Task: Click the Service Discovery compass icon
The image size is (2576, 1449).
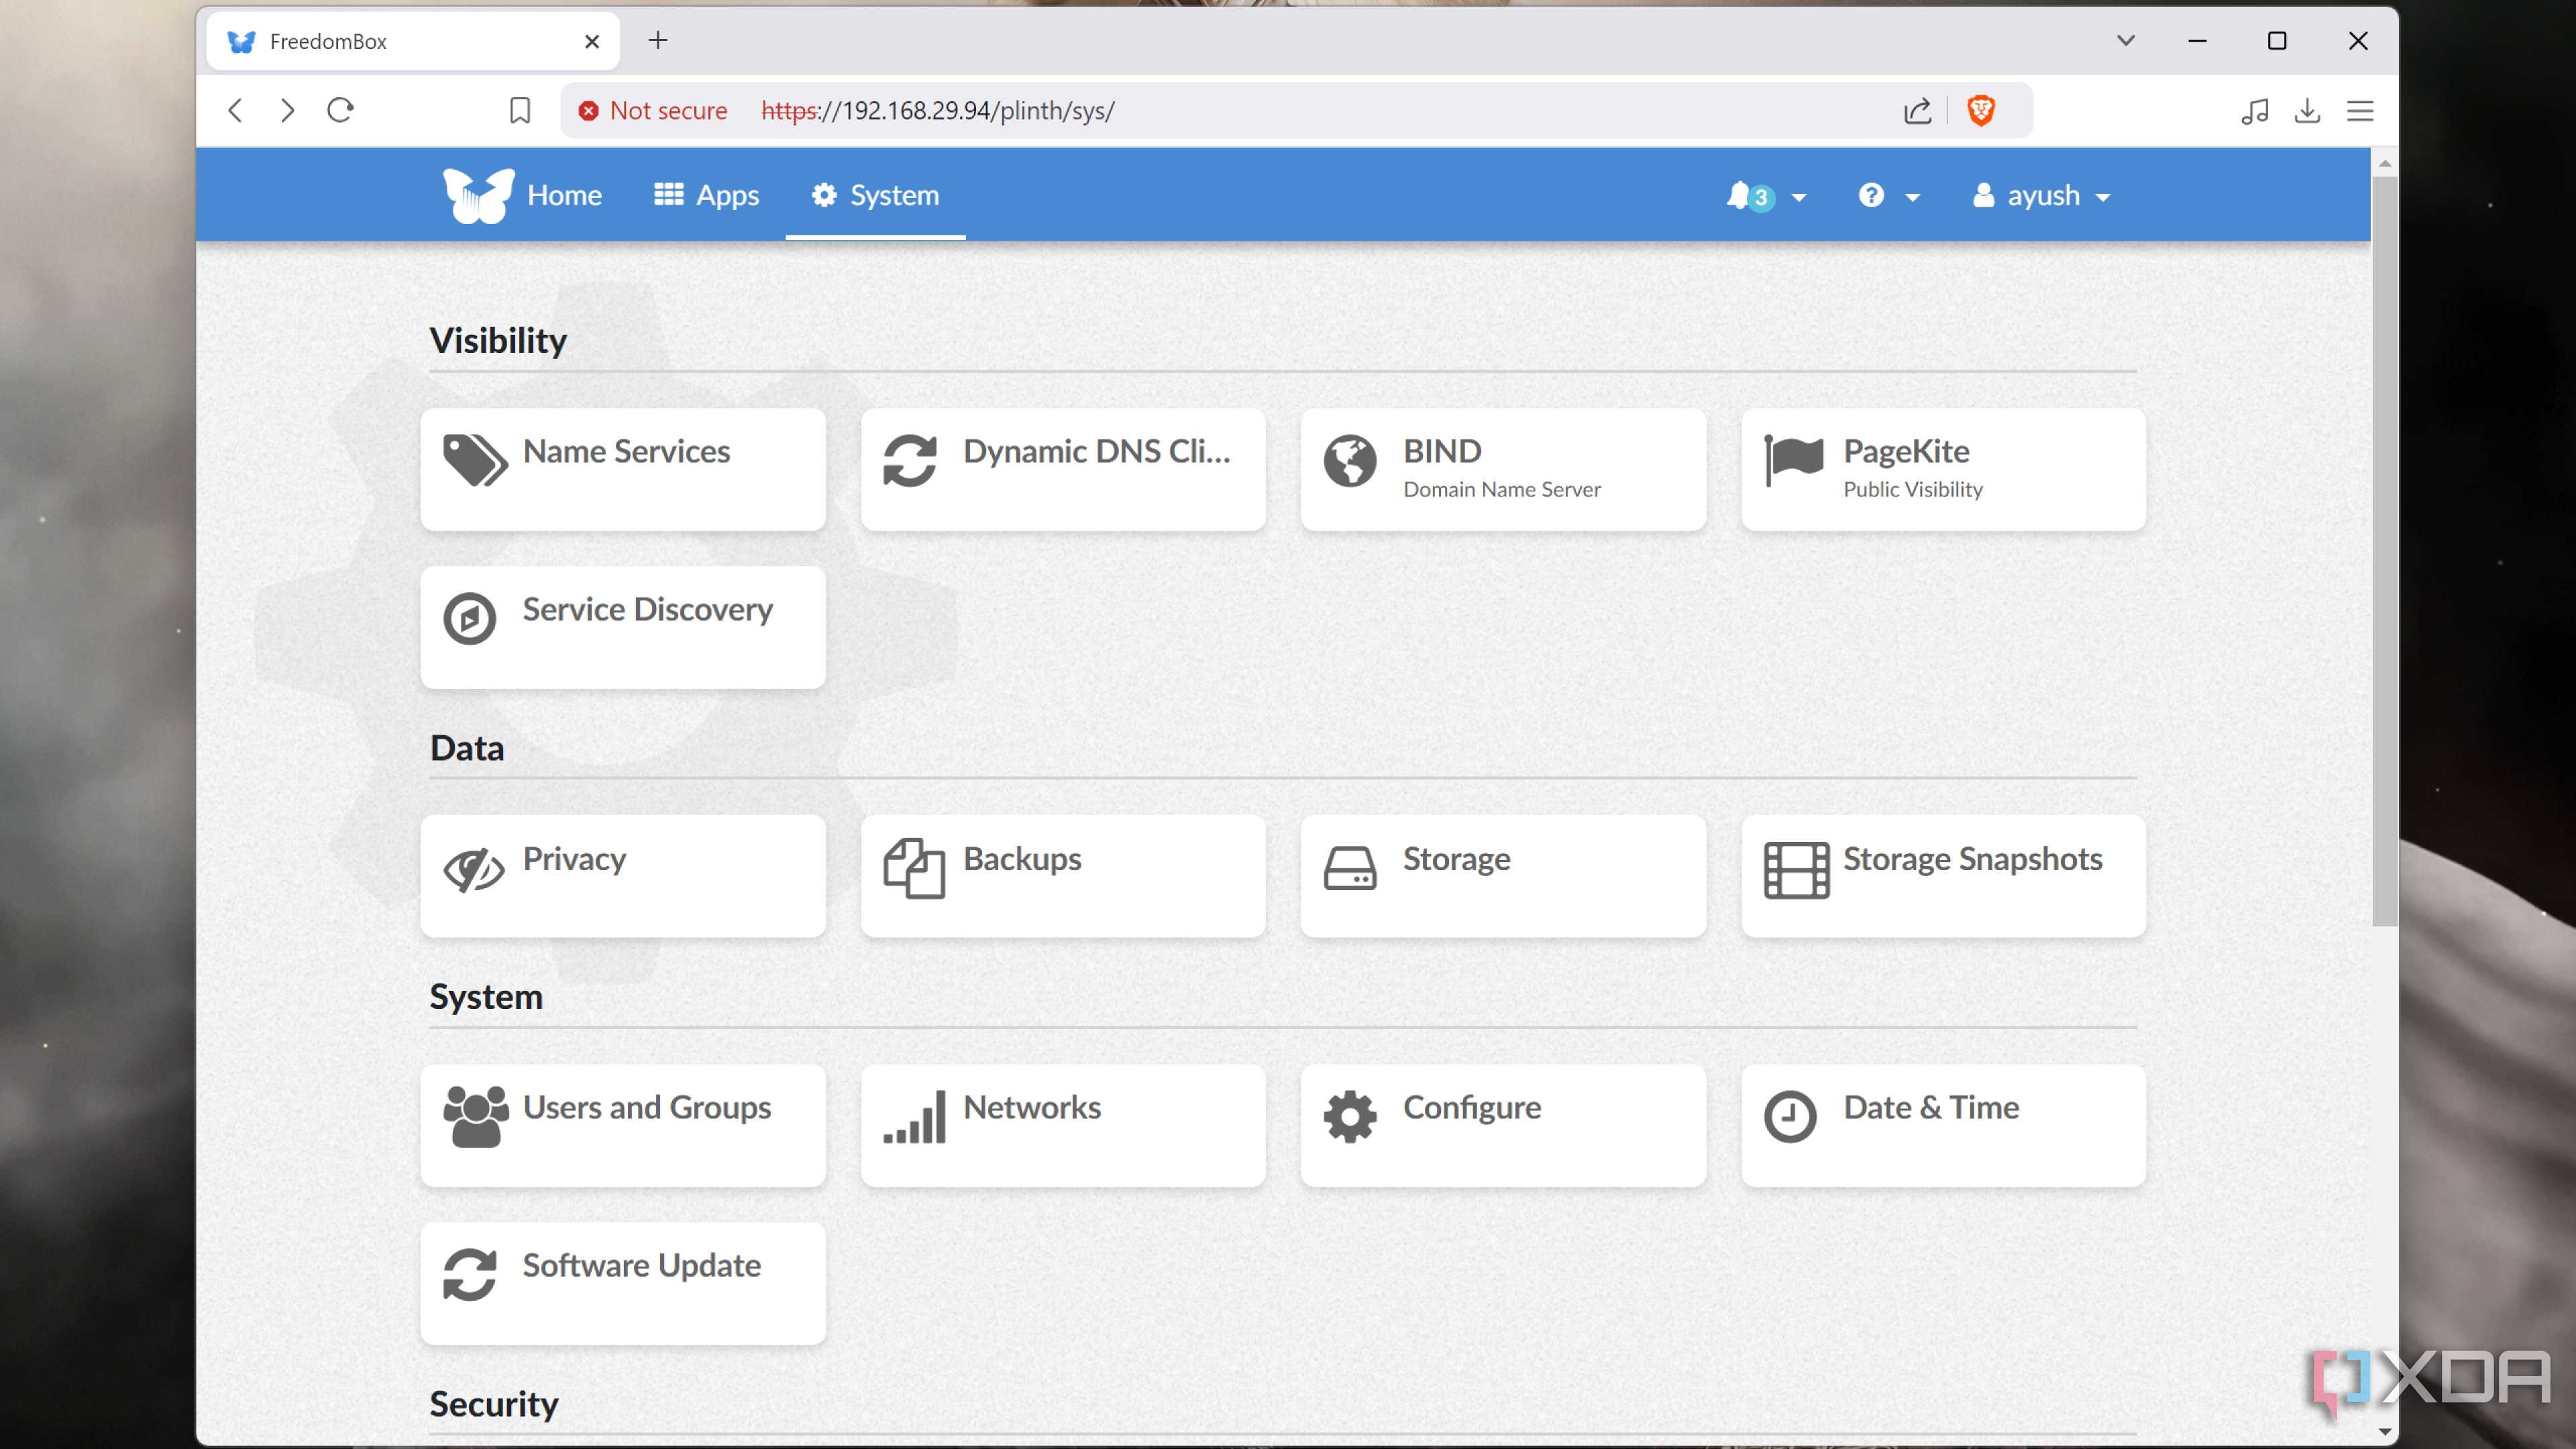Action: coord(470,618)
